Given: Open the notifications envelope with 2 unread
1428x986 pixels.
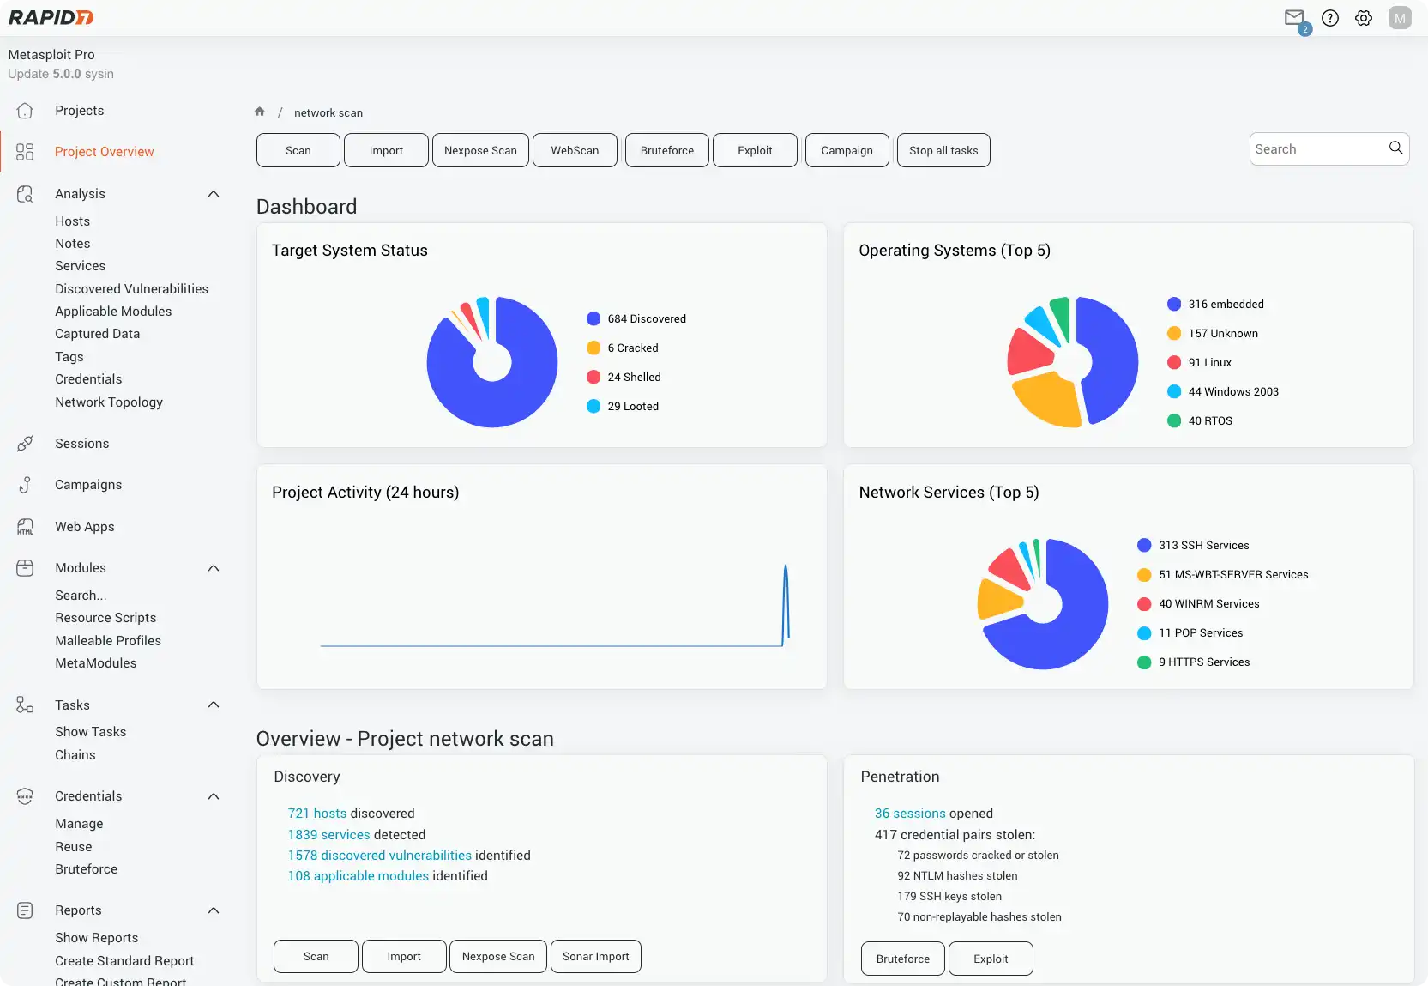Looking at the screenshot, I should point(1295,17).
